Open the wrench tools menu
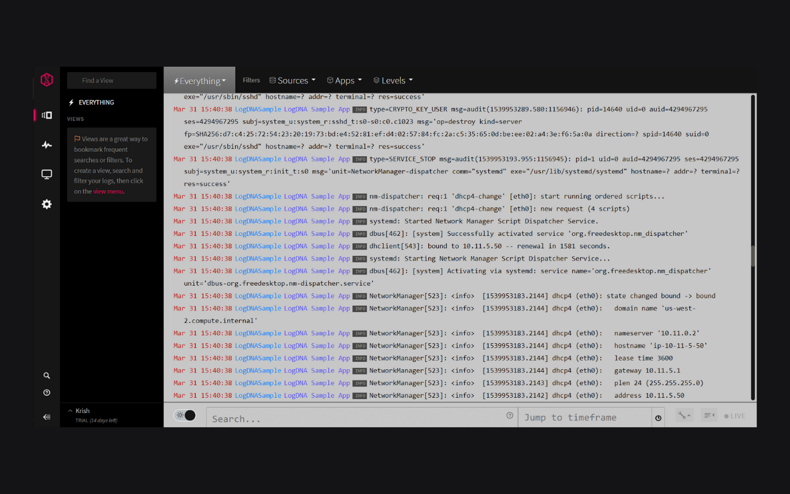 point(684,416)
